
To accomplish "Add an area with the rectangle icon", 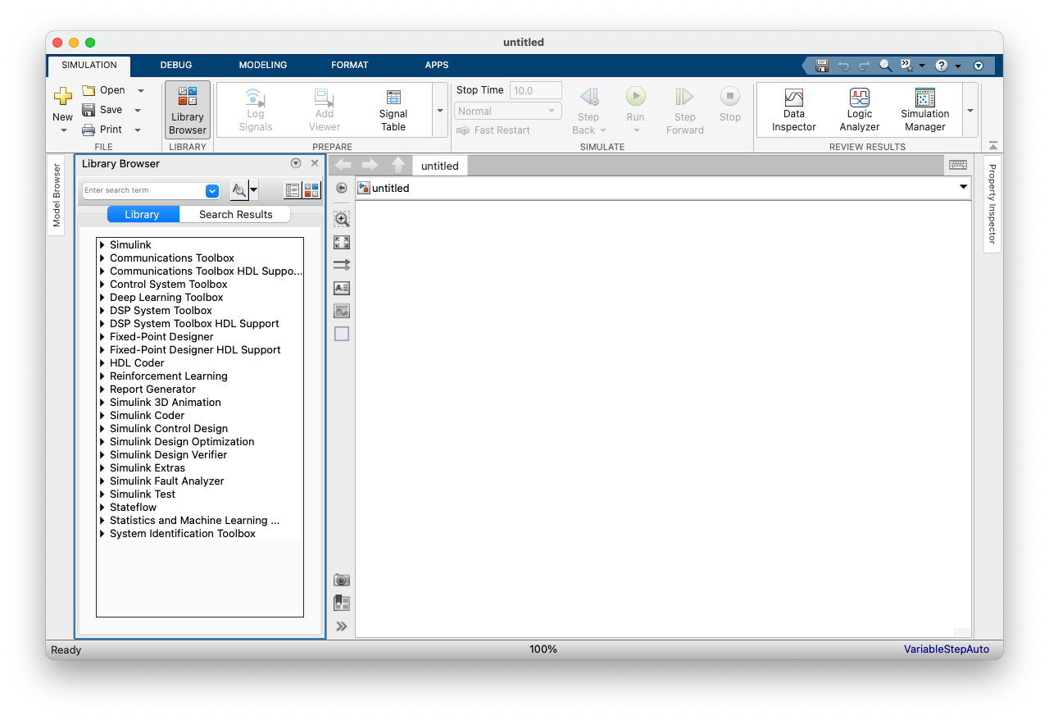I will 342,334.
